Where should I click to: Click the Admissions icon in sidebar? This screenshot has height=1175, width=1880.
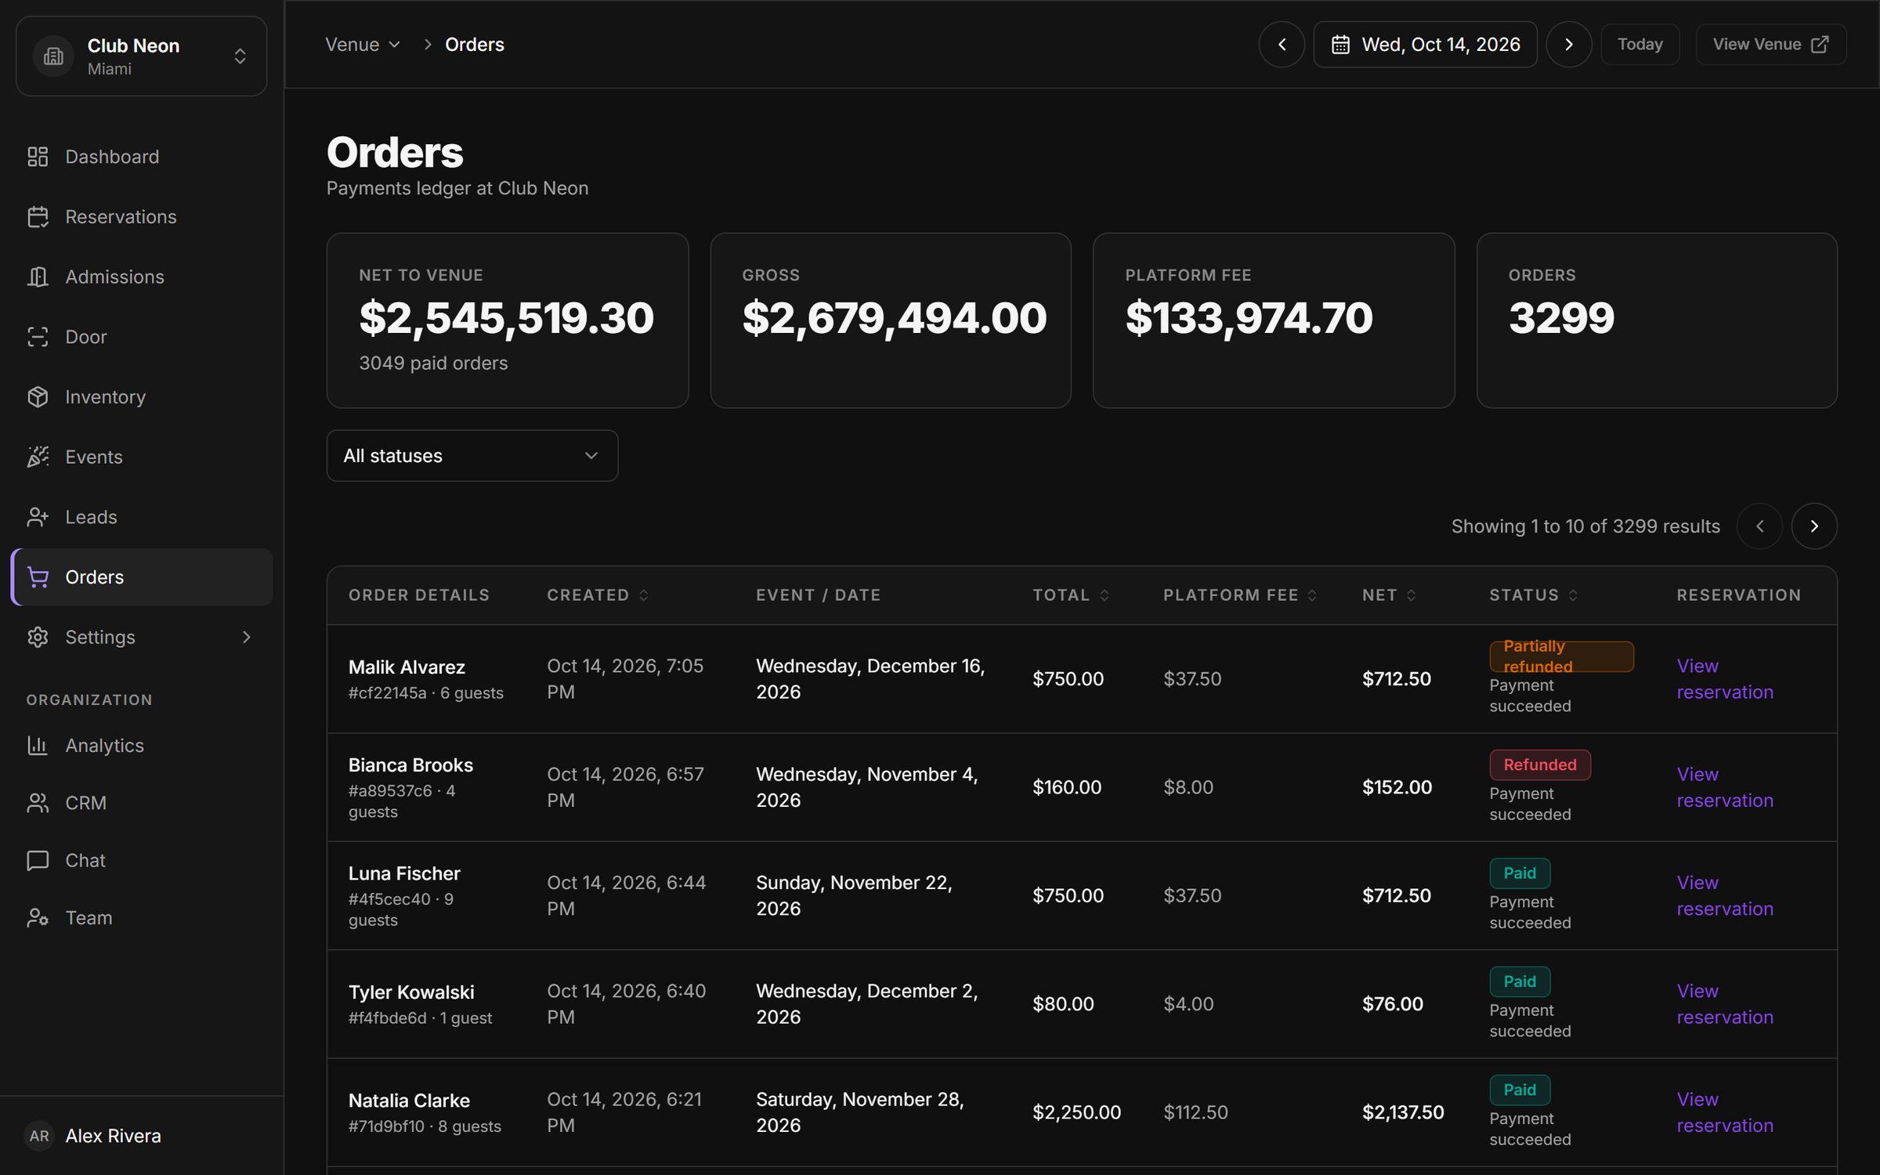(x=38, y=277)
